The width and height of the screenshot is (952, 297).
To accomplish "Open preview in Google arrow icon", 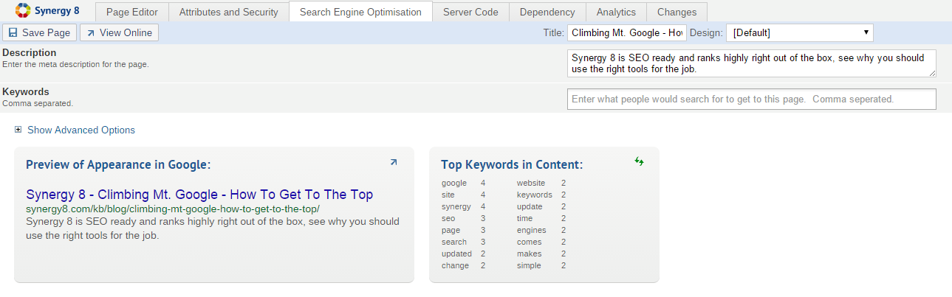I will (394, 162).
